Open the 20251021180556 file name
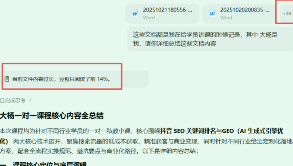 168,10
